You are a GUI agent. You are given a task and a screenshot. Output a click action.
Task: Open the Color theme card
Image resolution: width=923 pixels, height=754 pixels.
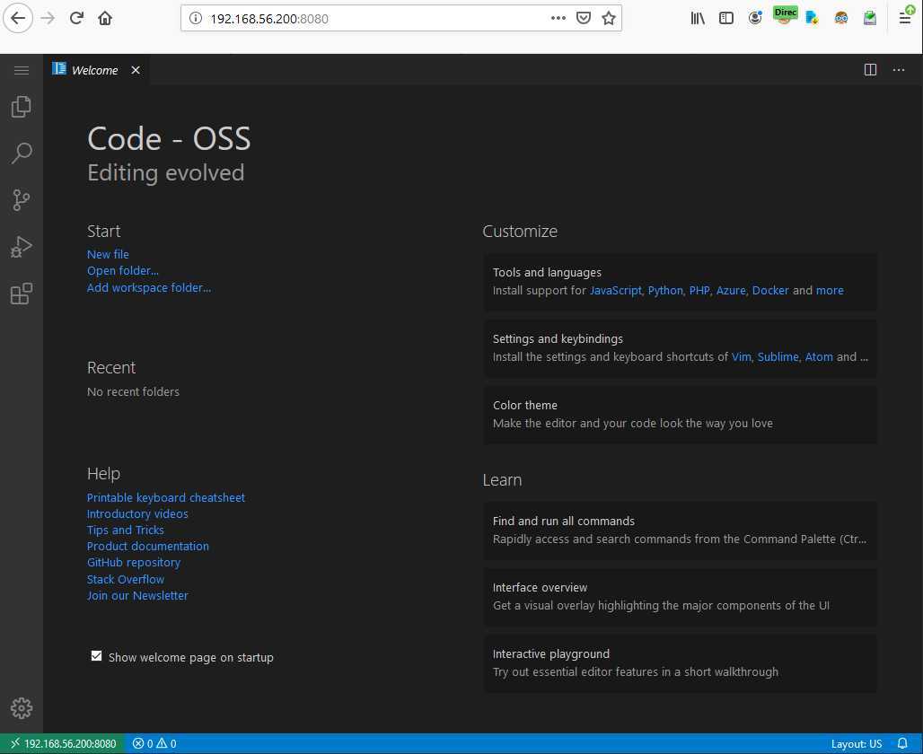click(x=680, y=415)
